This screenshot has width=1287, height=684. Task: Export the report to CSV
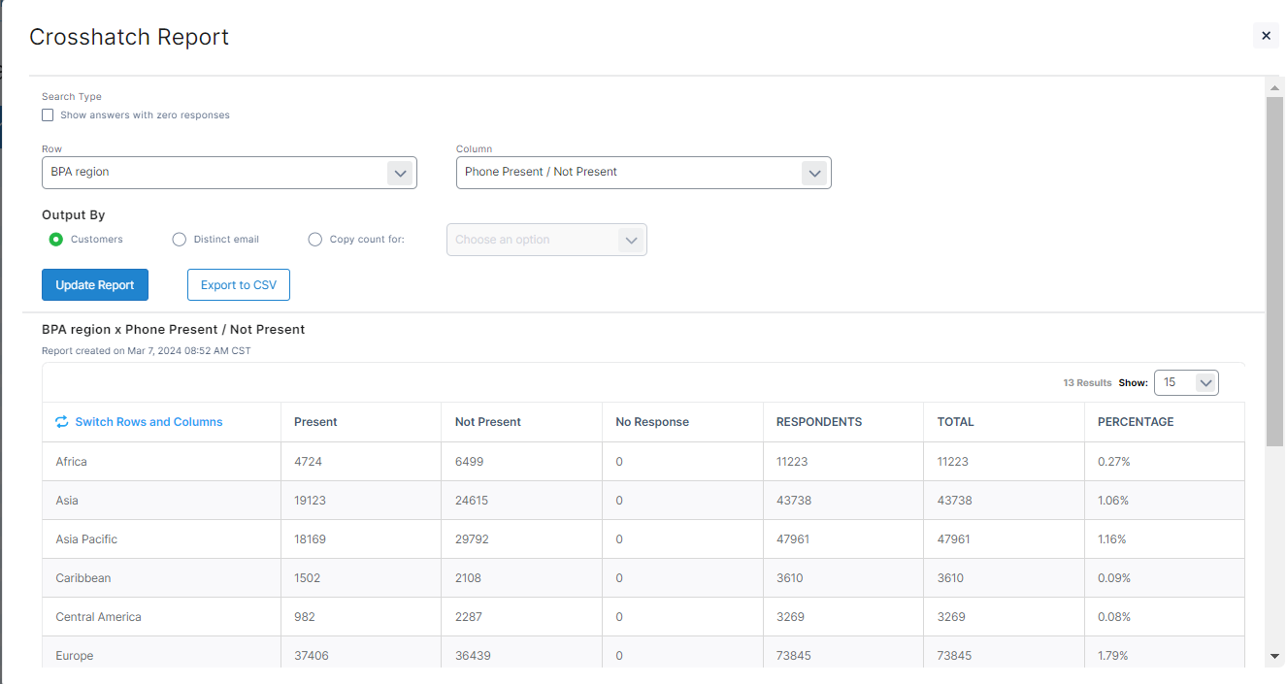(x=239, y=285)
